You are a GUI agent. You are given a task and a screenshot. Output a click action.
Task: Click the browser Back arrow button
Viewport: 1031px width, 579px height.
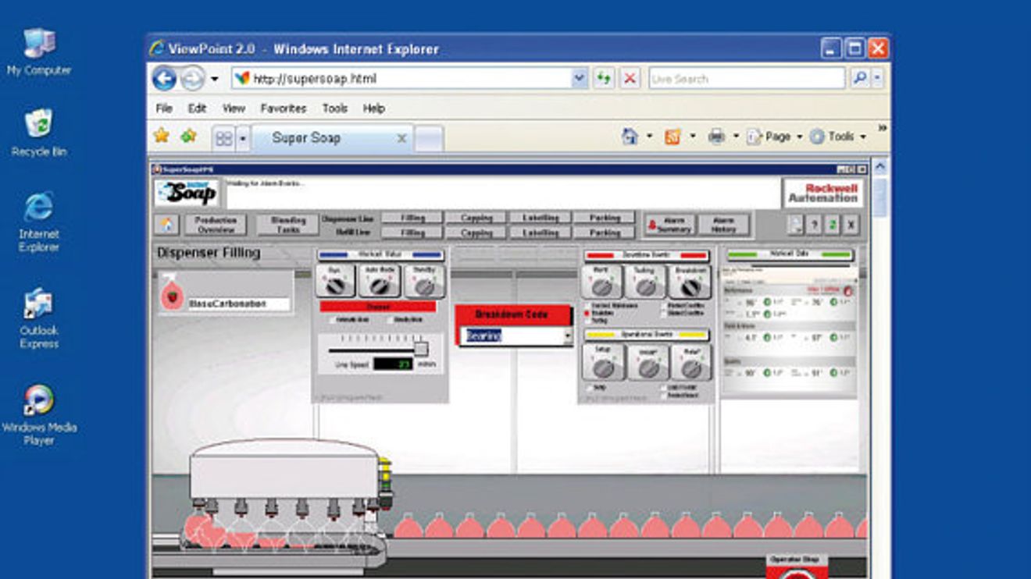pyautogui.click(x=164, y=78)
